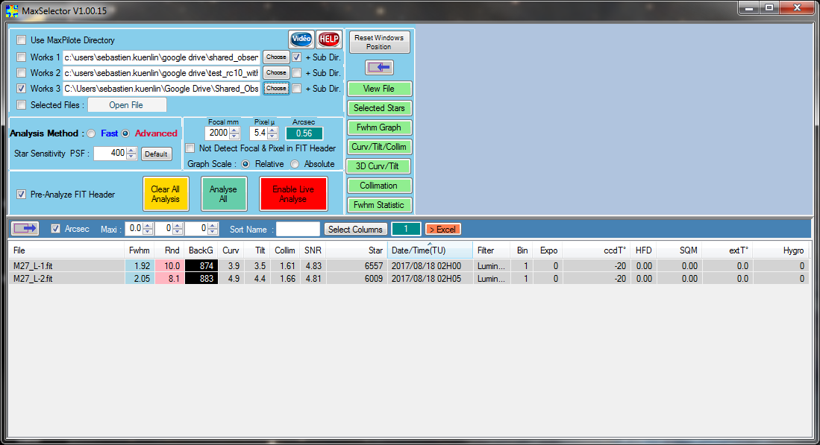This screenshot has height=445, width=820.
Task: Increase the third Maxi spinner value
Action: pyautogui.click(x=213, y=226)
